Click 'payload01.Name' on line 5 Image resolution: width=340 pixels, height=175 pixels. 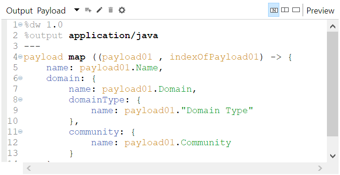click(119, 68)
